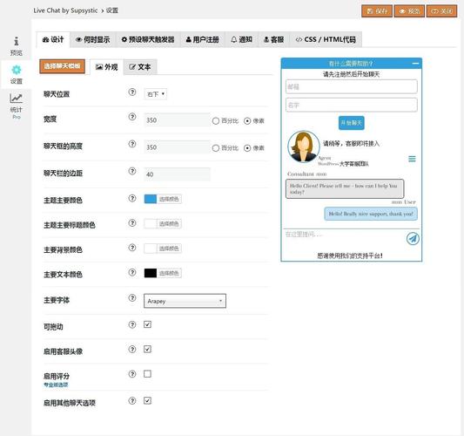
Task: Switch to the 何时显示 tab
Action: (x=93, y=39)
